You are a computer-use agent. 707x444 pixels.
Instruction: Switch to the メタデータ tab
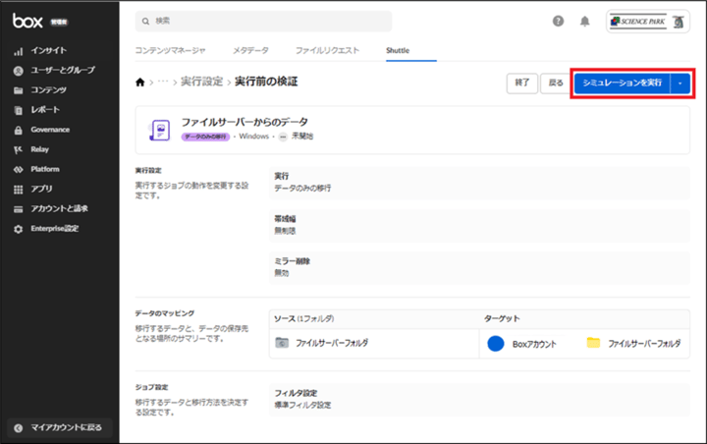tap(250, 50)
